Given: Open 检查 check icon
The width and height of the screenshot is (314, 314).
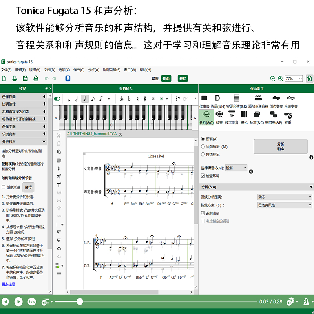Looking at the screenshot, I should click(x=219, y=118).
